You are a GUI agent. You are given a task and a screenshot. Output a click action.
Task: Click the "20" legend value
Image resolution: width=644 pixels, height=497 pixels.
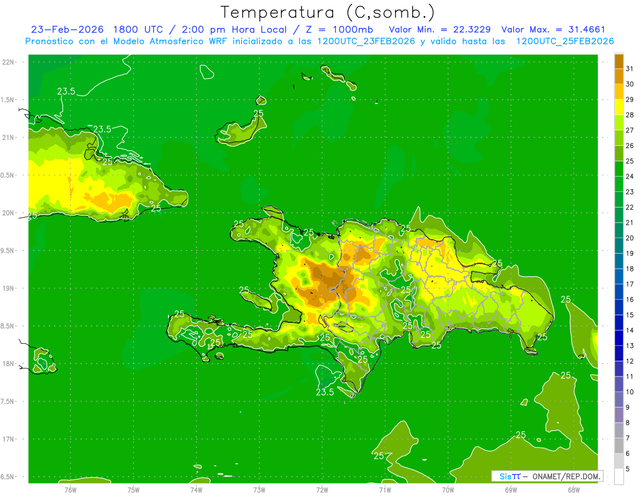point(630,238)
